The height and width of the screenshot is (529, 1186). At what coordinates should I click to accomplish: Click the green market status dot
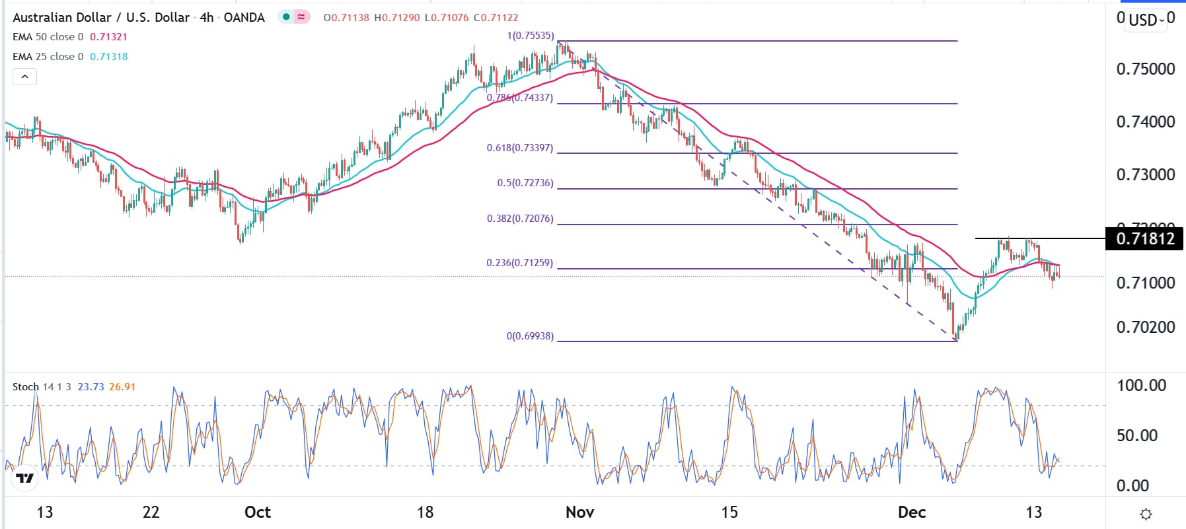click(285, 17)
